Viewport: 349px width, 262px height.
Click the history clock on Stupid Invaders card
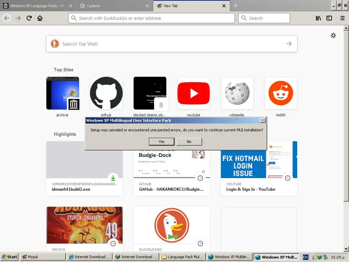(x=113, y=244)
